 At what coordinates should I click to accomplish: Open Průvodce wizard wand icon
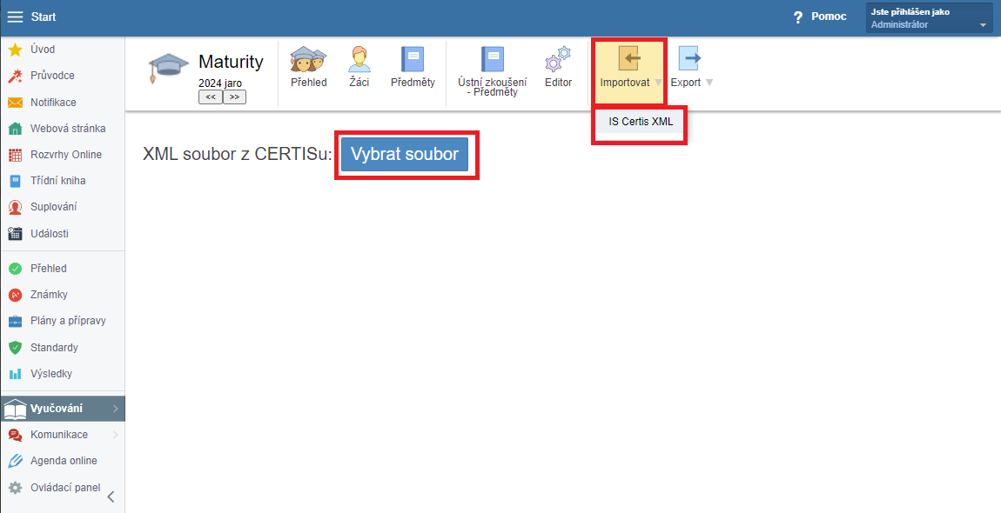[16, 76]
